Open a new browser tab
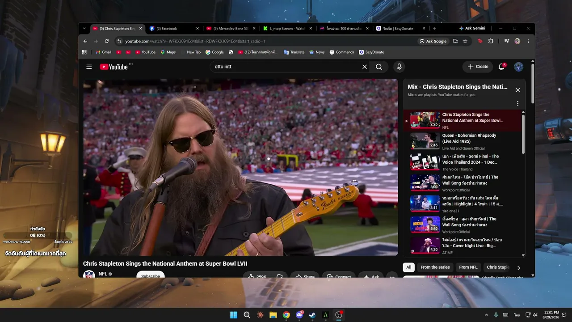Image resolution: width=572 pixels, height=322 pixels. click(x=434, y=28)
